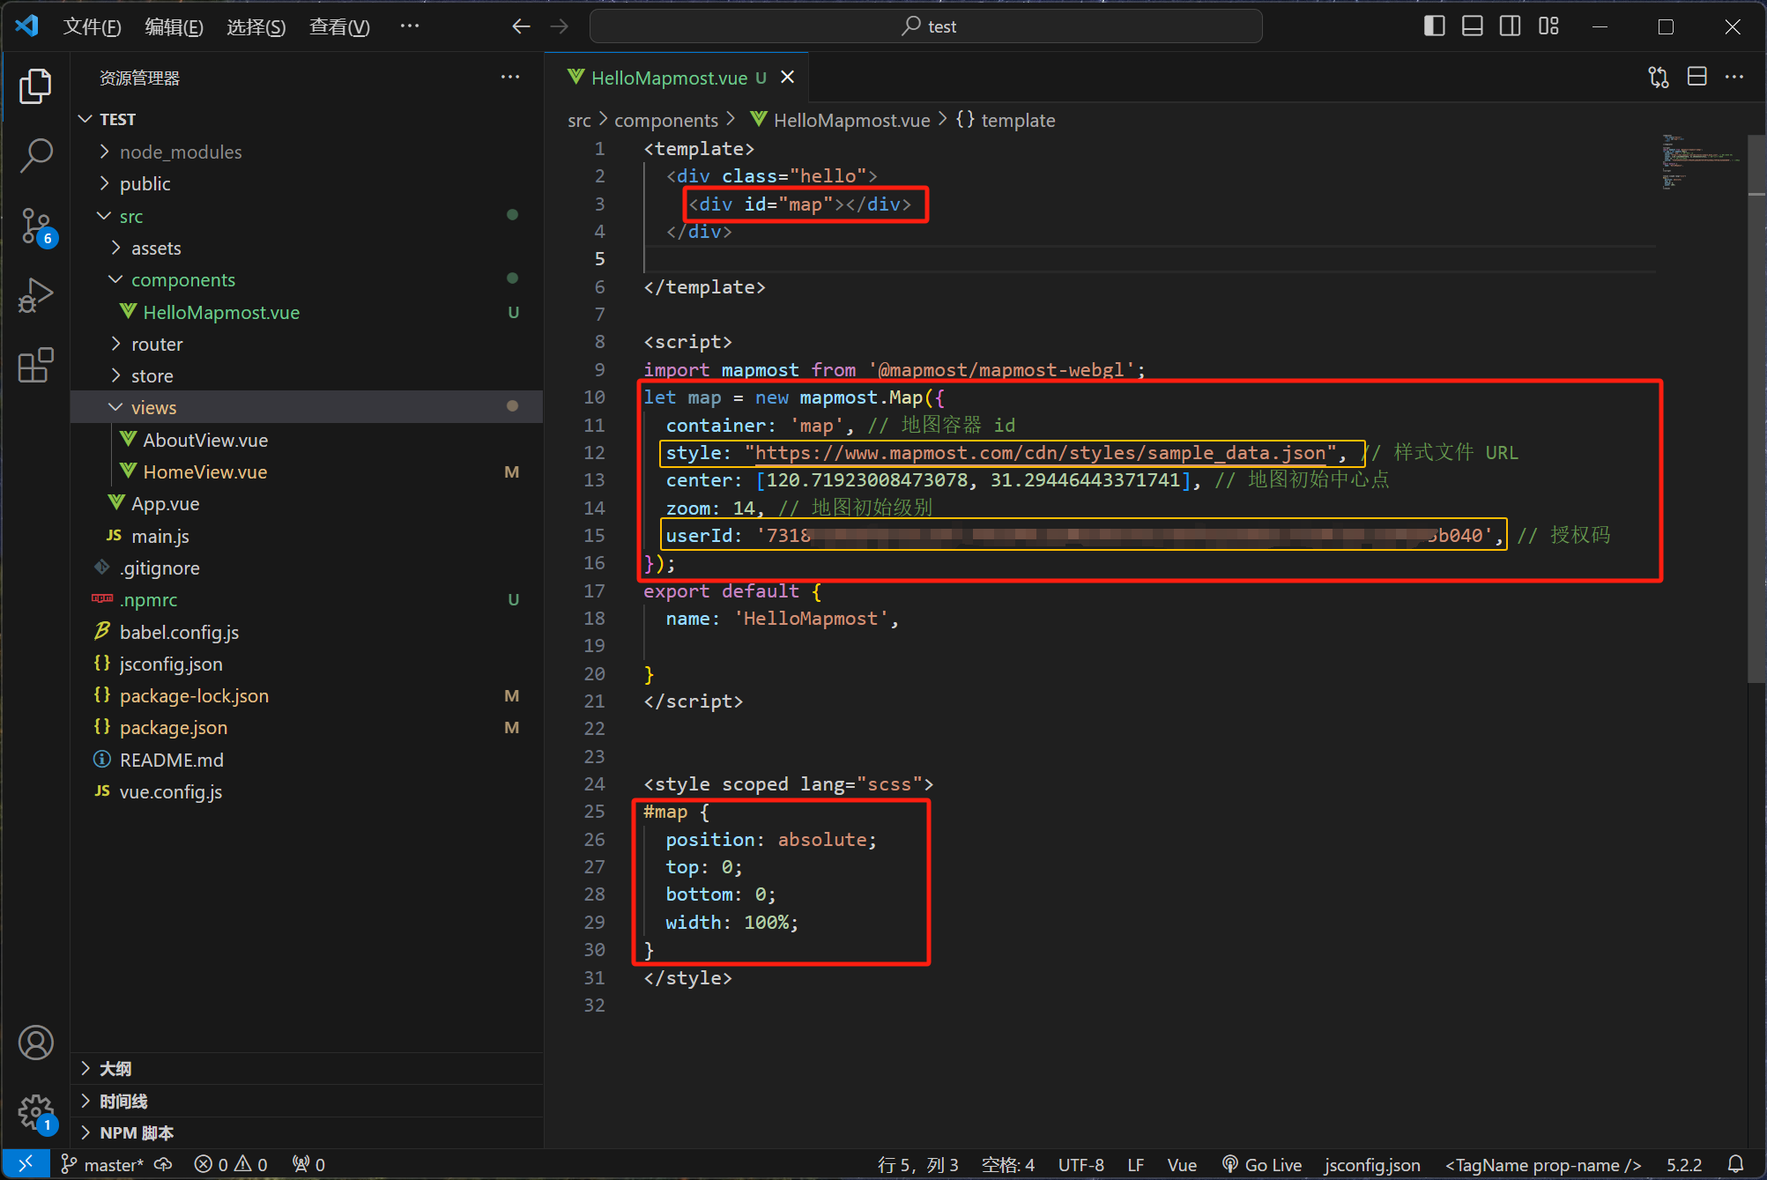
Task: Expand the NPM 脚本 section
Action: tap(306, 1132)
